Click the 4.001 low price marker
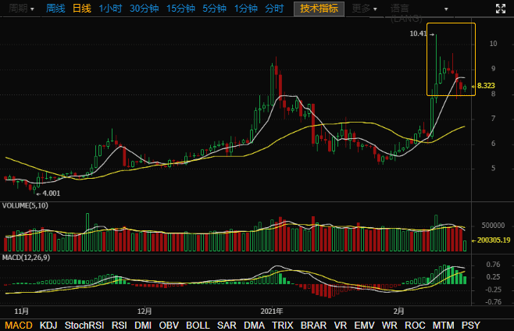Image resolution: width=514 pixels, height=331 pixels. tap(52, 194)
